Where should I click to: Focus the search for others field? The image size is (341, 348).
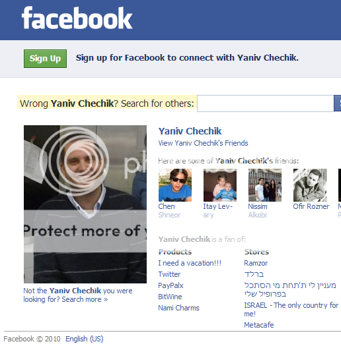tap(265, 103)
